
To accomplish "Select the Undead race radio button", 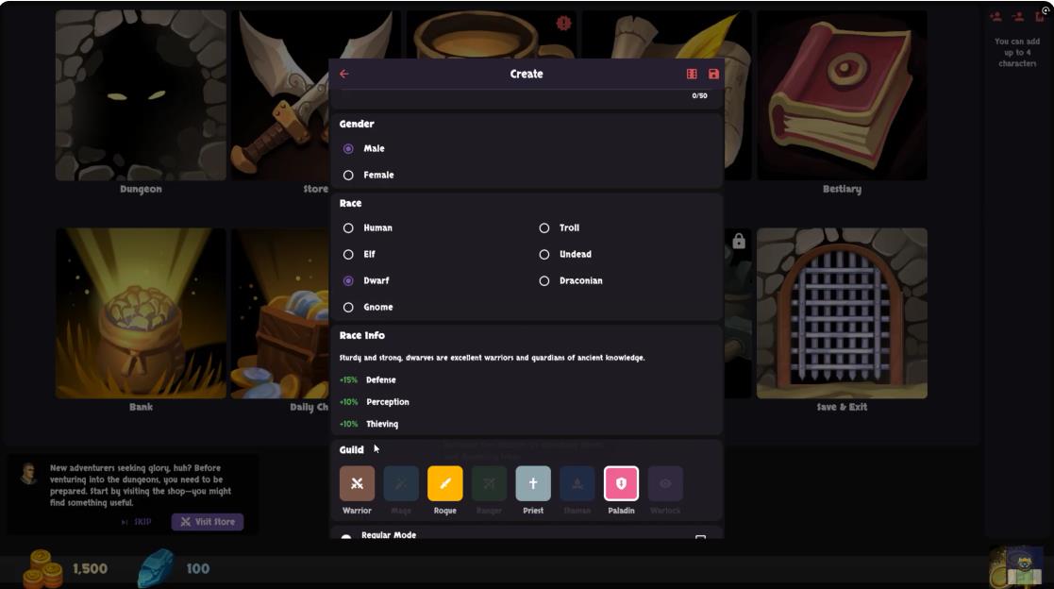I will tap(544, 254).
